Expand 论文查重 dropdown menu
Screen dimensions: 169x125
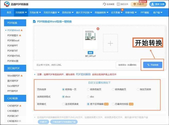pos(117,12)
